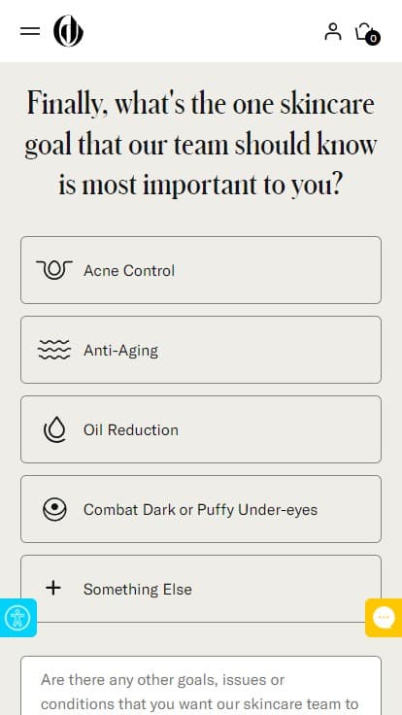View the shopping bag cart
Viewport: 402px width, 715px height.
367,32
